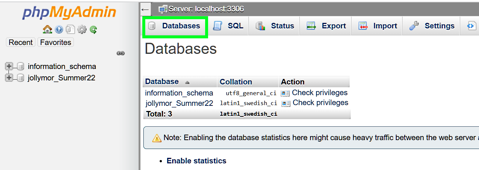The width and height of the screenshot is (479, 170).
Task: Open navigation panel settings gear icon
Action: coord(82,30)
